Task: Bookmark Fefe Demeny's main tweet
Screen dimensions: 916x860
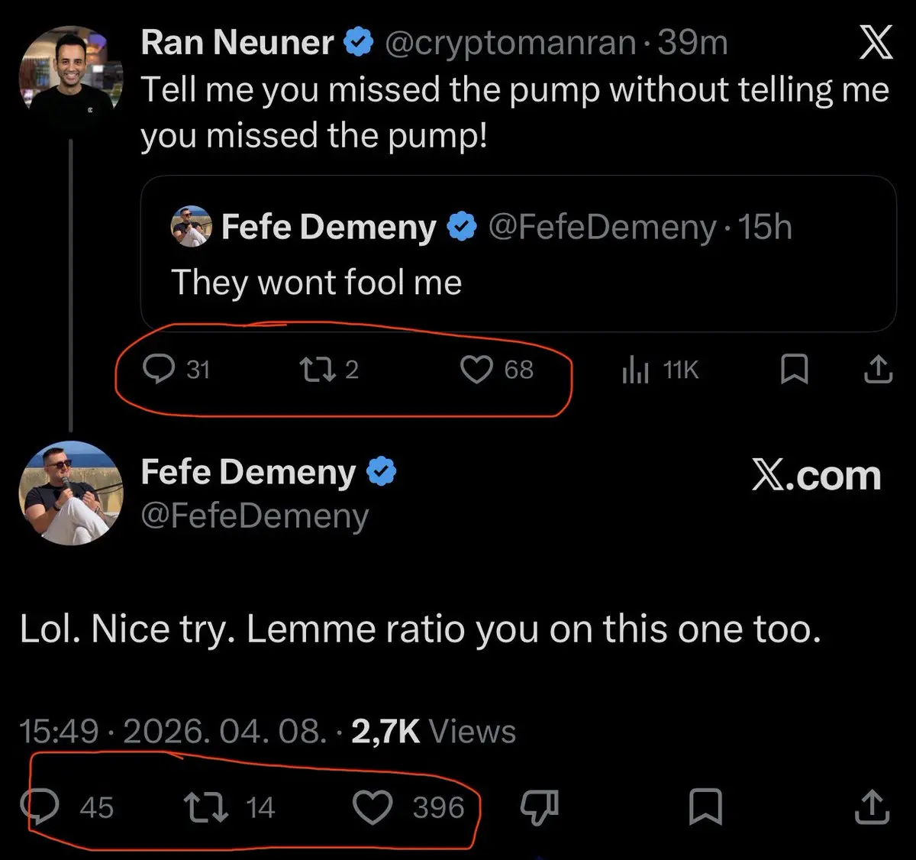Action: (x=705, y=807)
